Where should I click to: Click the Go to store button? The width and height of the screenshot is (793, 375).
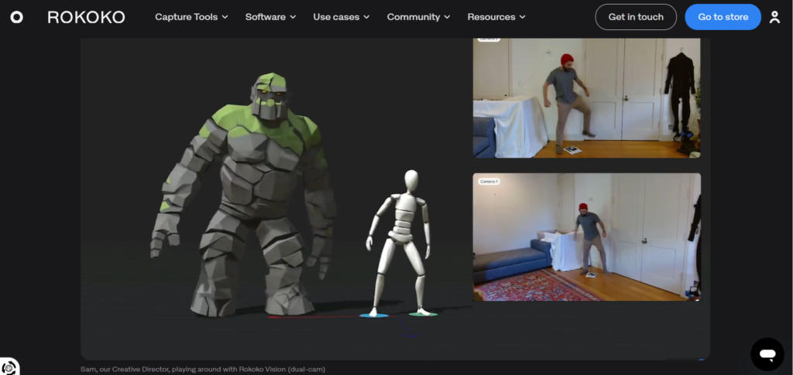pyautogui.click(x=723, y=17)
